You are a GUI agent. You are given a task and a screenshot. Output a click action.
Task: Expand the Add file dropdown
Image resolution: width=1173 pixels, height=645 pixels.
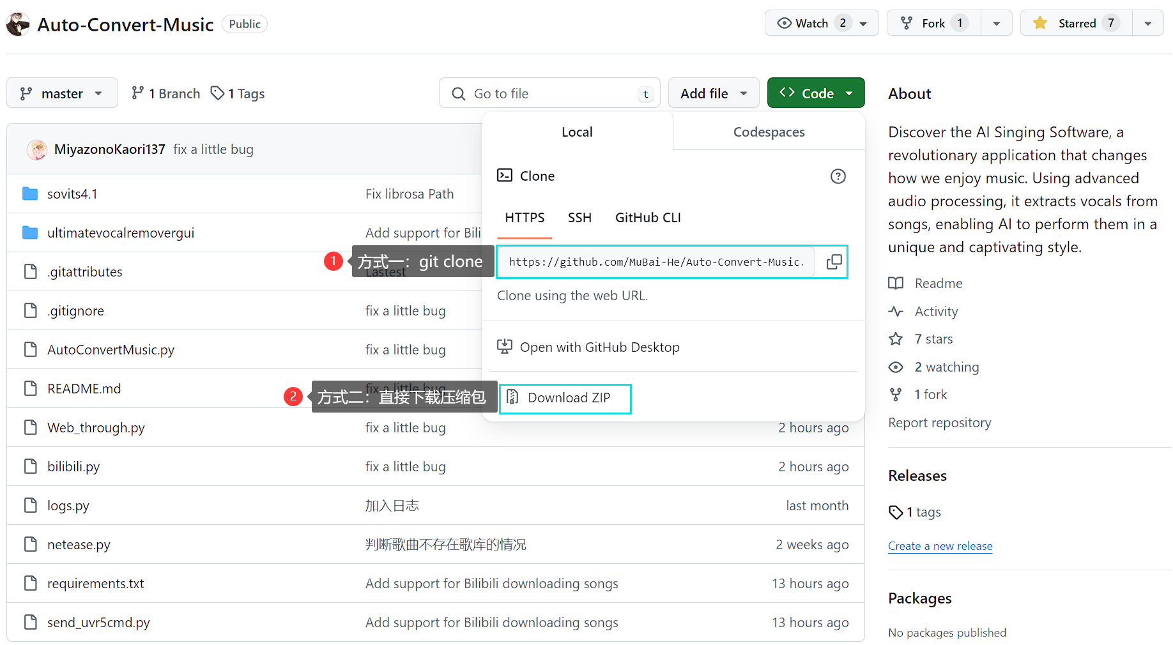click(x=714, y=93)
